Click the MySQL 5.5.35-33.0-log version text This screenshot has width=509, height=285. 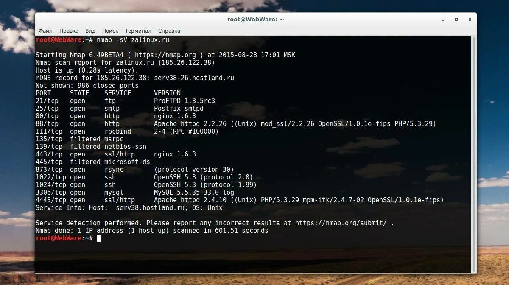(x=194, y=193)
